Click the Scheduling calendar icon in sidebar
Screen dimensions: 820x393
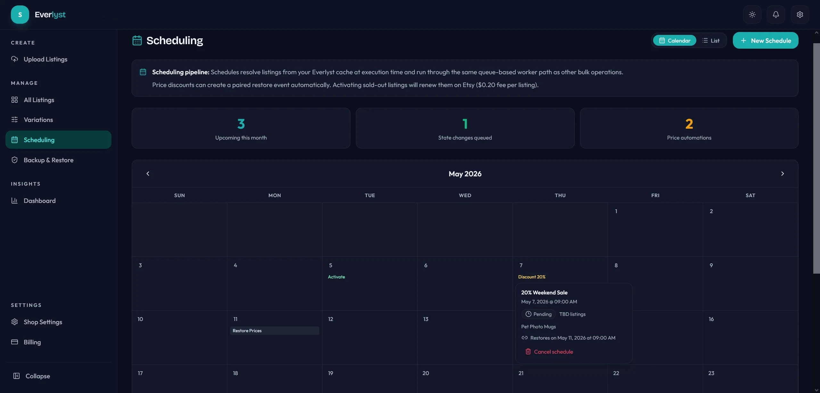coord(14,140)
